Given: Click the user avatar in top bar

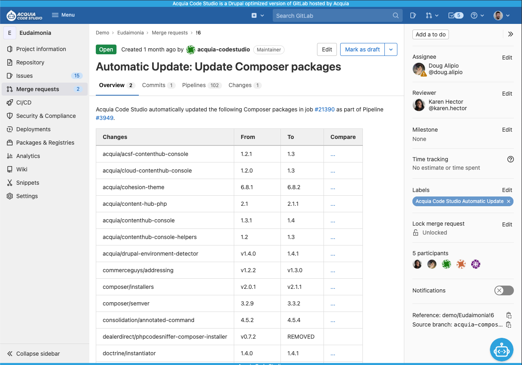Looking at the screenshot, I should [x=498, y=15].
